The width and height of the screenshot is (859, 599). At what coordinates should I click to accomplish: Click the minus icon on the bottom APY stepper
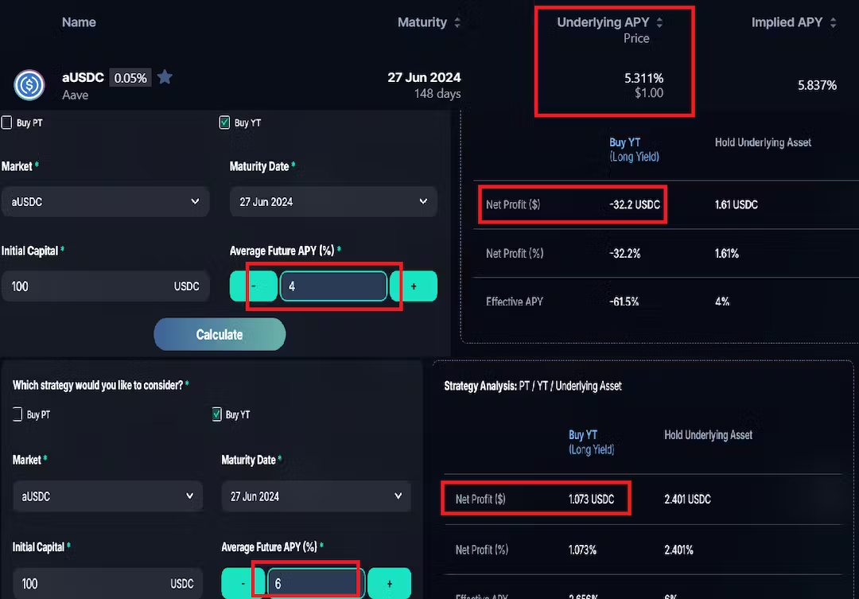(242, 581)
